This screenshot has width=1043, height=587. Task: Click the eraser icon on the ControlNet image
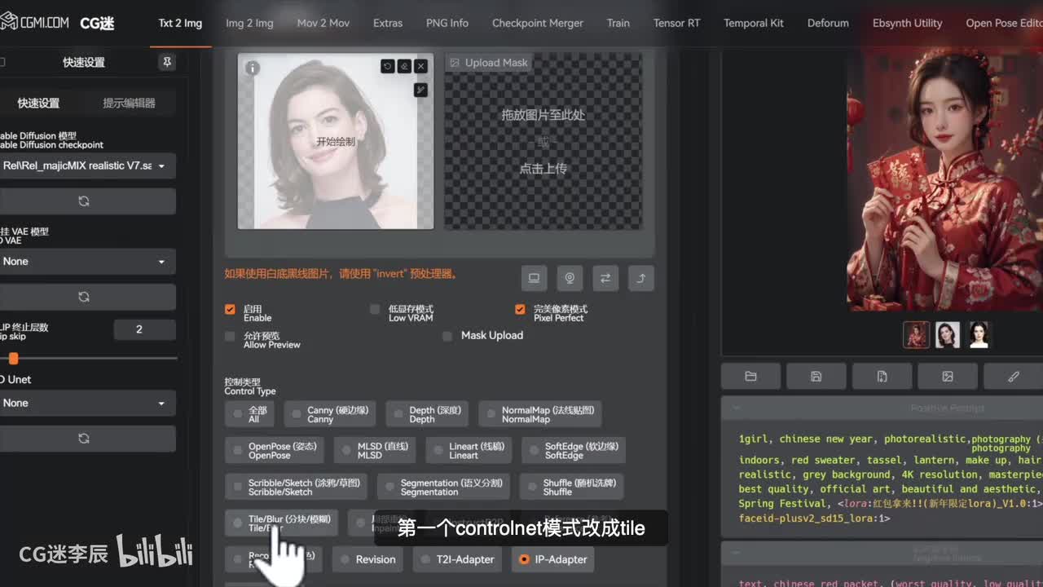pos(404,66)
